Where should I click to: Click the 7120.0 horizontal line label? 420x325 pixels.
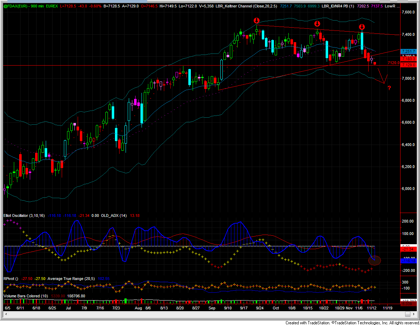click(x=393, y=63)
